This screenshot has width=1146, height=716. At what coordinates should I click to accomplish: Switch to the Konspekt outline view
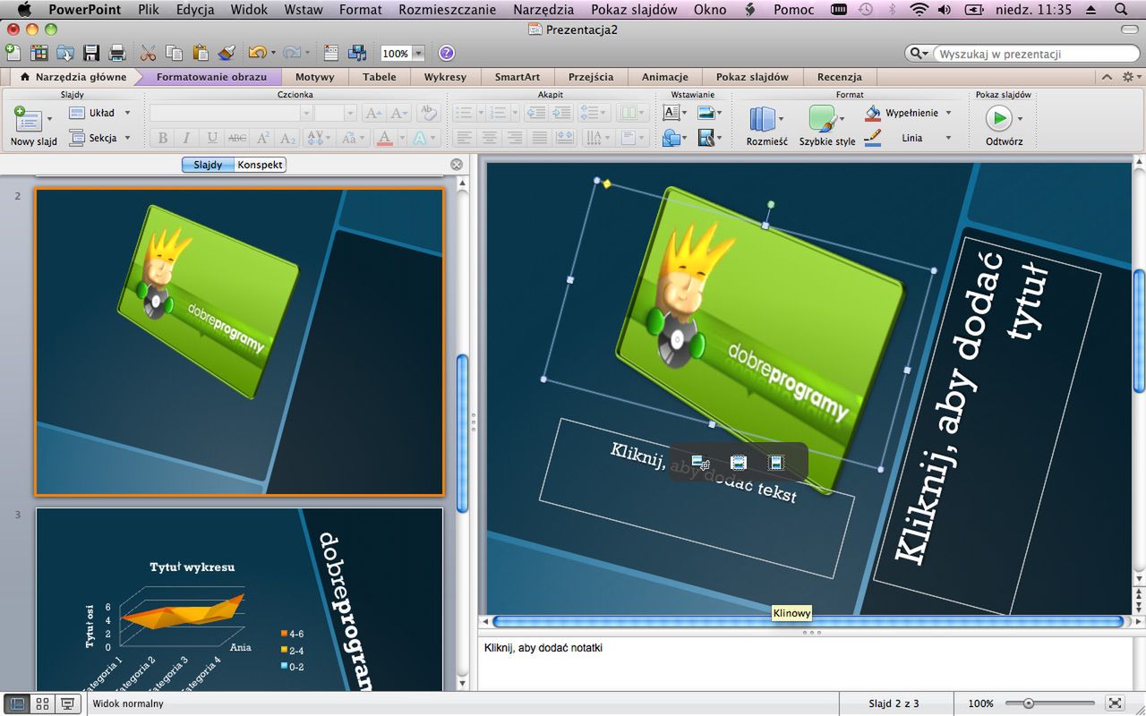260,165
